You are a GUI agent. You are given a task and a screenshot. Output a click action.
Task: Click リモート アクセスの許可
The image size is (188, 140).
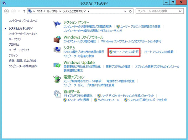[x=126, y=52]
